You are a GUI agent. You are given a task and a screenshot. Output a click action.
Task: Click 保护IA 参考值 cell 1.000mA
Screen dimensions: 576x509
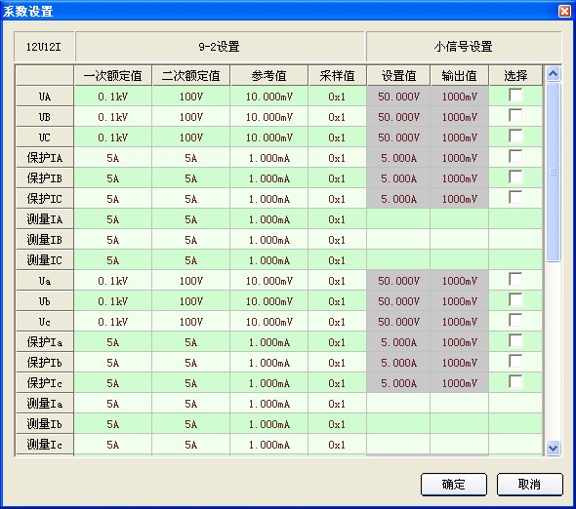(268, 158)
